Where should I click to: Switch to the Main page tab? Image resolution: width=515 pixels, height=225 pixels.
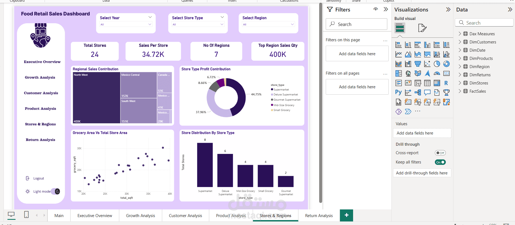point(59,215)
